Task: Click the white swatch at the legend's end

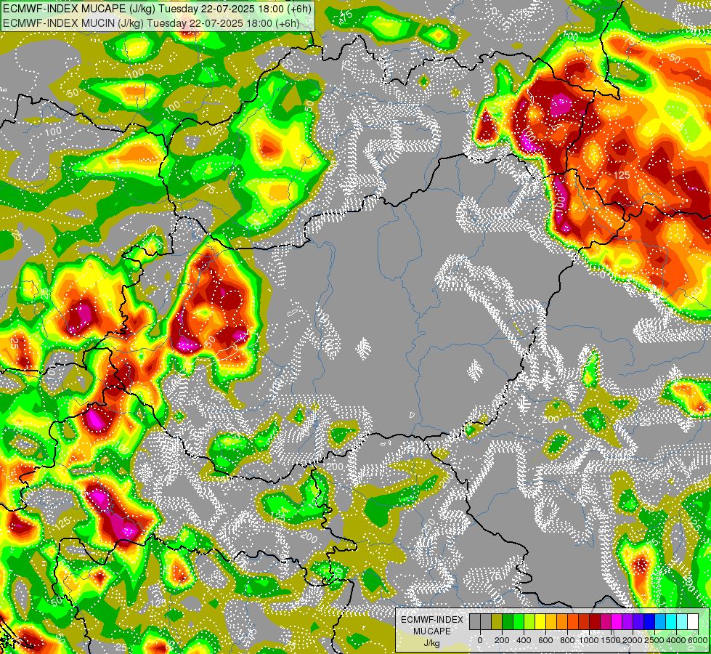Action: (694, 621)
